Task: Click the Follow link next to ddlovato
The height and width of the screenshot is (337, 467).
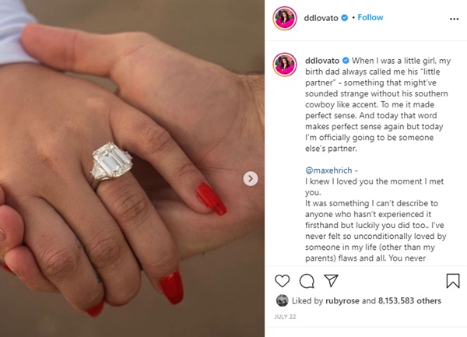Action: 370,18
